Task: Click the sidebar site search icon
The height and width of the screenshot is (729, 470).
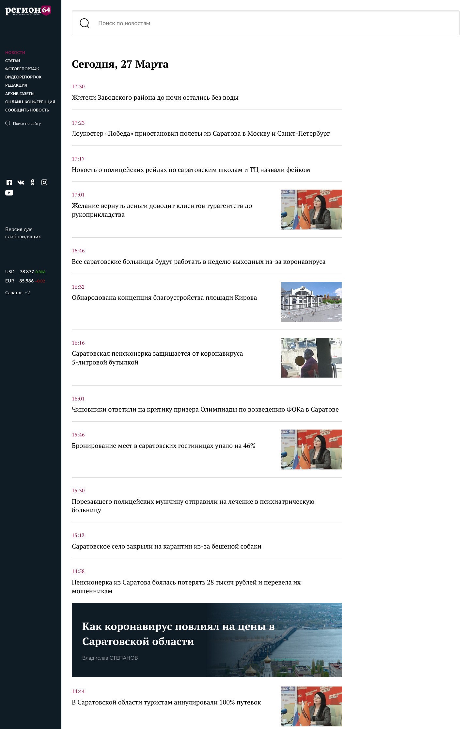Action: pos(8,123)
